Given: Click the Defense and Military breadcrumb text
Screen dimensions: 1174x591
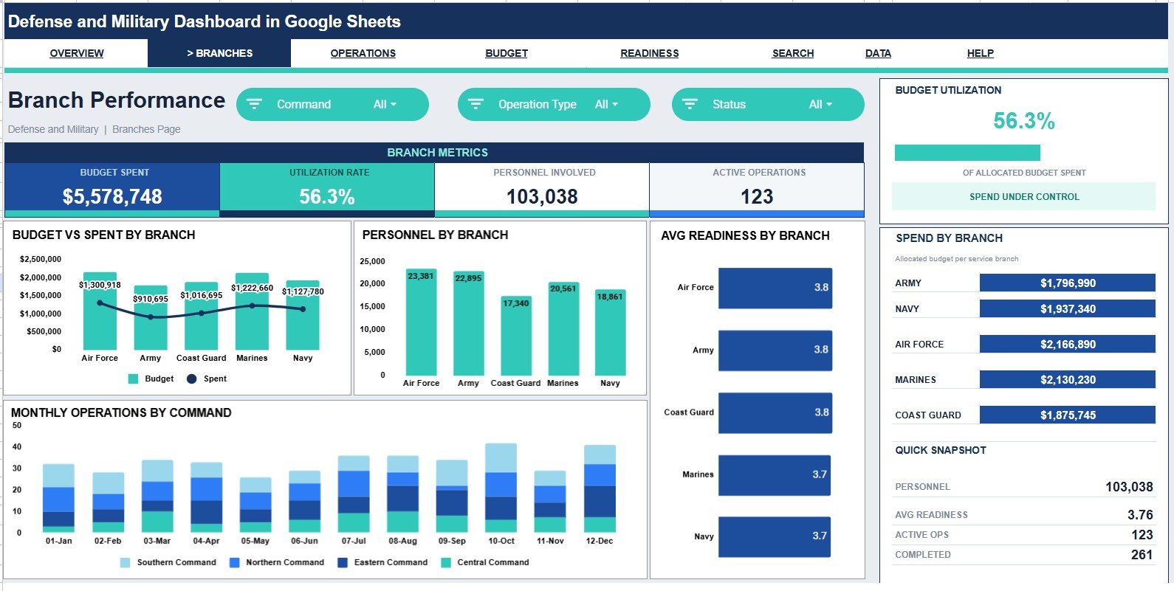Looking at the screenshot, I should point(53,129).
